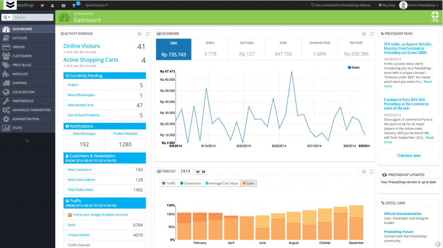Toggle Sales series in forecast chart
The width and height of the screenshot is (443, 248).
[248, 183]
